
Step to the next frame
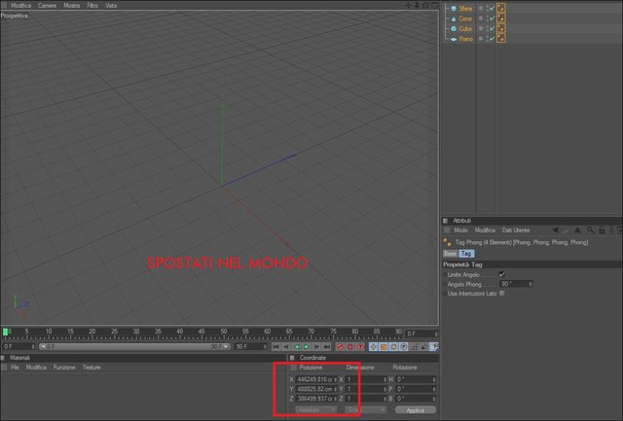(x=316, y=347)
